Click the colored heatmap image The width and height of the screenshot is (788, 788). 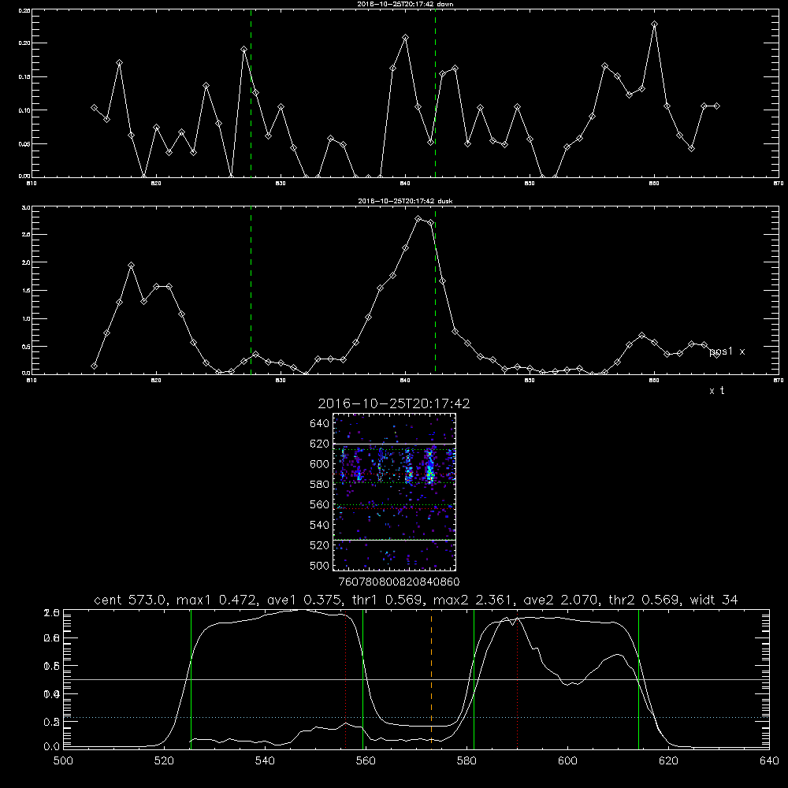click(394, 492)
